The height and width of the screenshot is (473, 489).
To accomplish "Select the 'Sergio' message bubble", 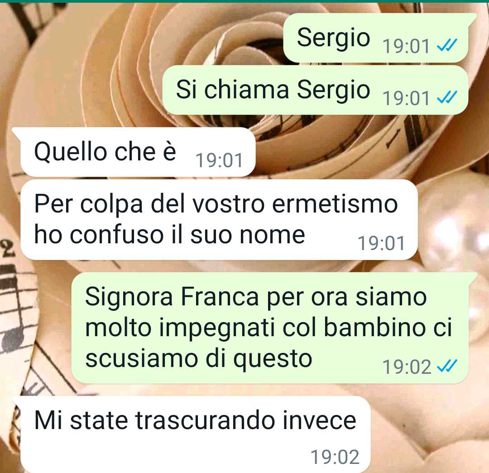I will click(376, 38).
